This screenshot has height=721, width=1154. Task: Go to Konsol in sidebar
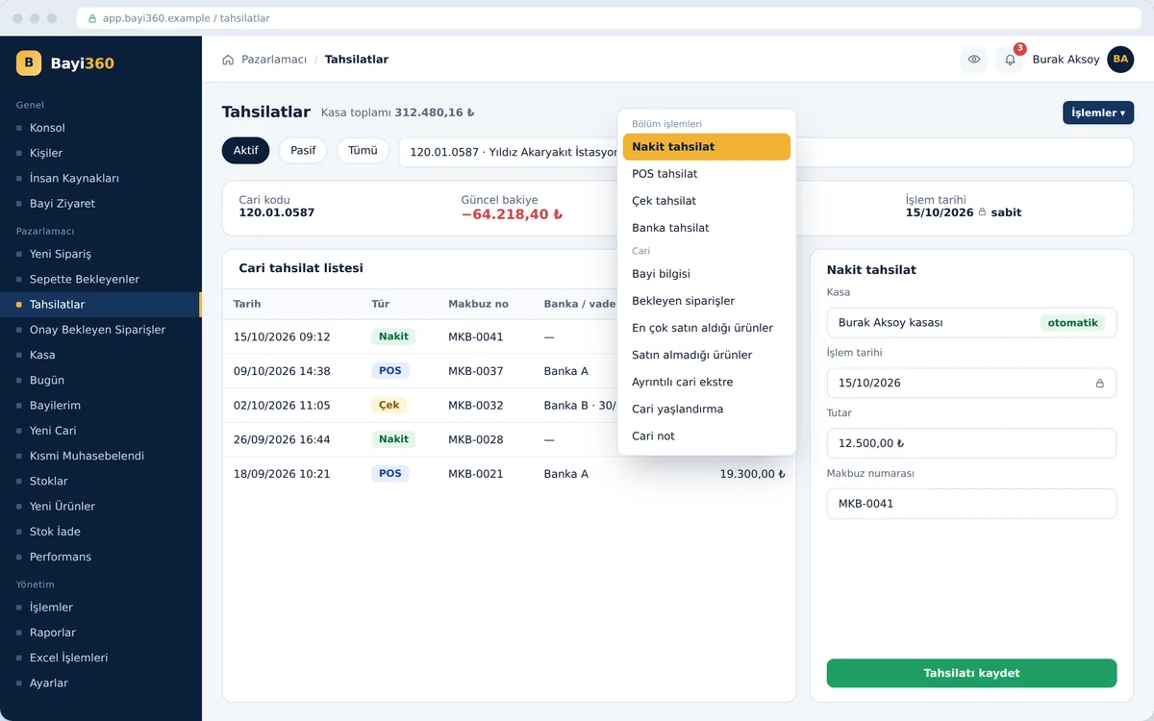[x=101, y=128]
